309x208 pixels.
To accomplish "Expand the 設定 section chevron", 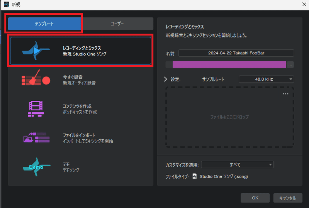I will point(166,79).
